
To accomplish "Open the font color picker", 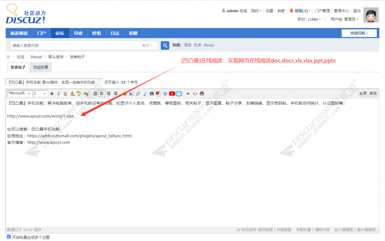I will [x=72, y=94].
